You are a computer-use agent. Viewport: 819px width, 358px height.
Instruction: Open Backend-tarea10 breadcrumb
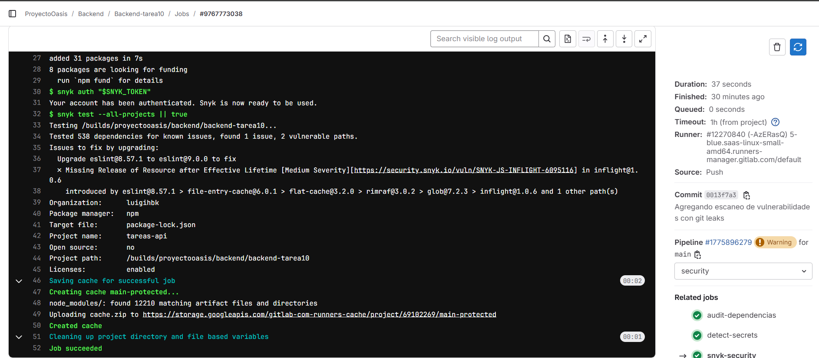[x=139, y=14]
